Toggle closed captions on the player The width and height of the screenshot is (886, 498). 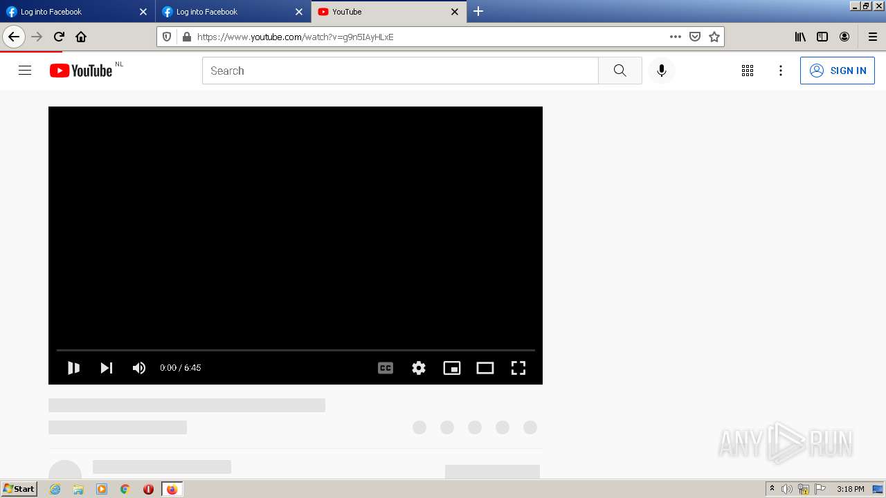tap(386, 368)
